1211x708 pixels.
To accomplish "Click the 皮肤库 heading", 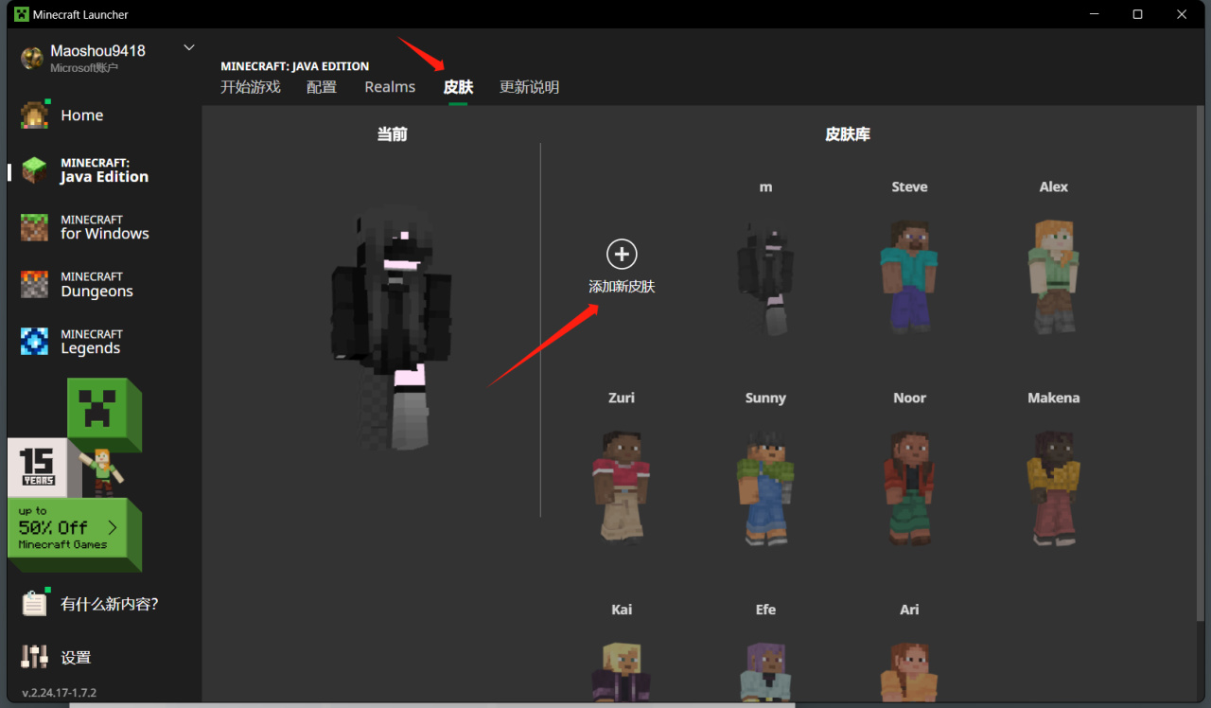I will (848, 134).
